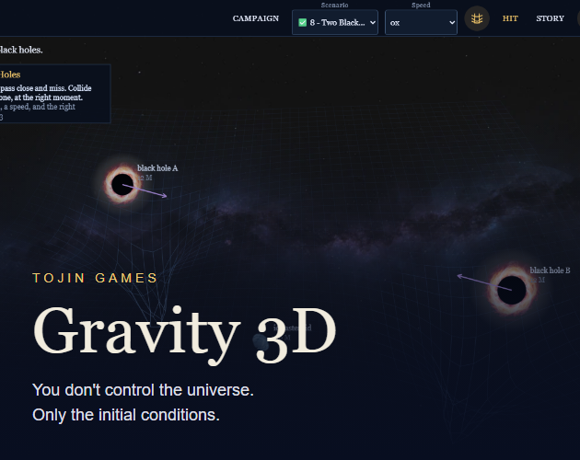Click the faded asteroid object
This screenshot has height=460, width=580.
coord(261,341)
